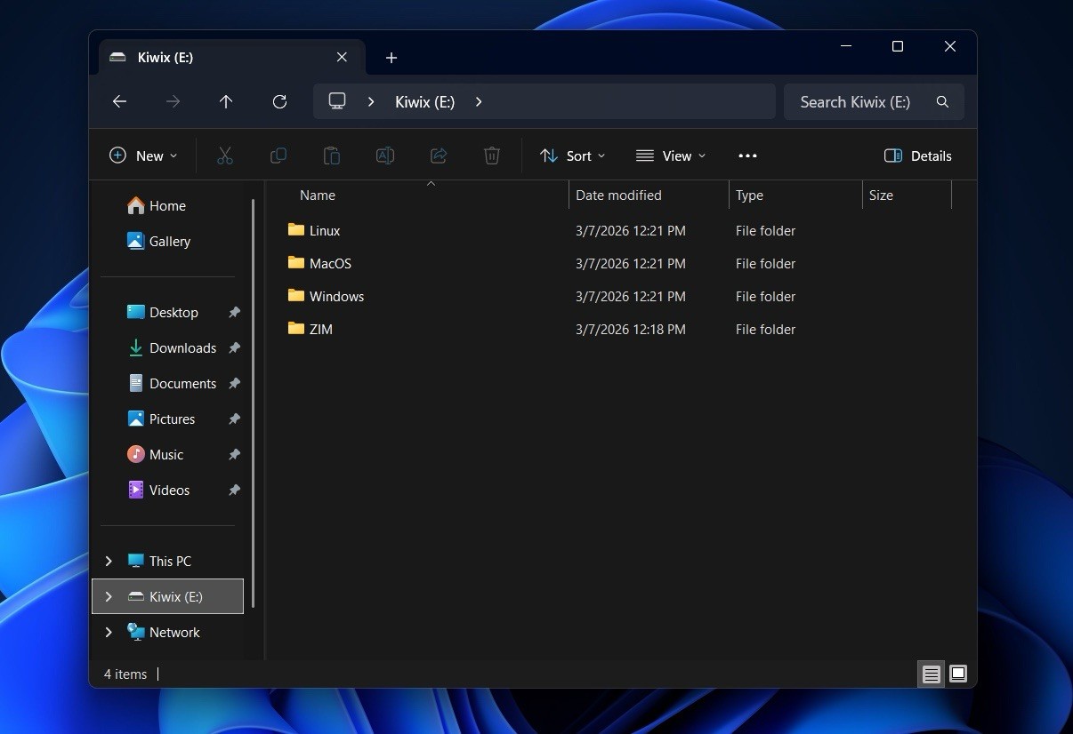Image resolution: width=1073 pixels, height=734 pixels.
Task: Select the Downloads folder in sidebar
Action: 182,347
